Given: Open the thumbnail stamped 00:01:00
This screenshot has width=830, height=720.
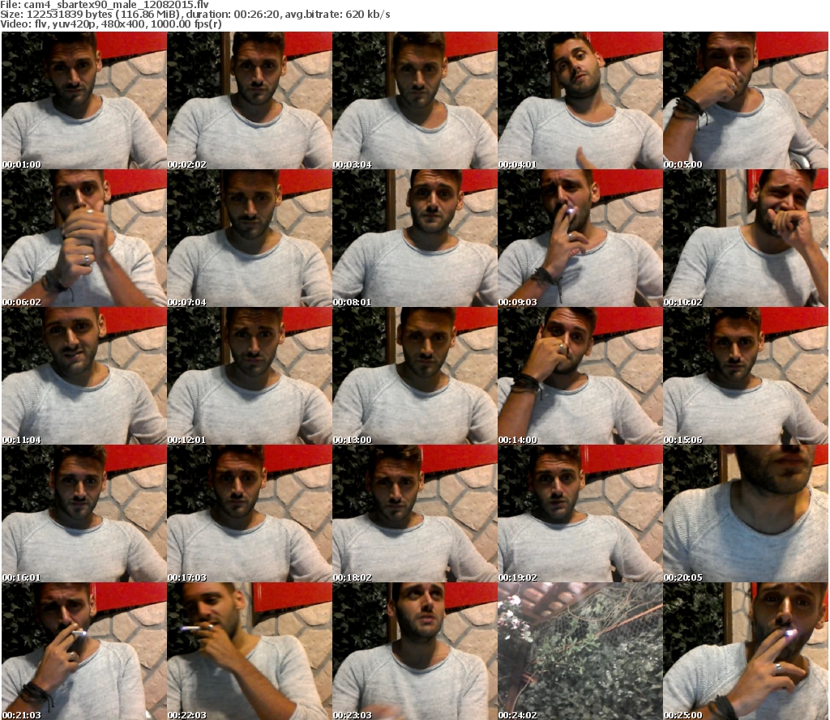Looking at the screenshot, I should (x=84, y=100).
